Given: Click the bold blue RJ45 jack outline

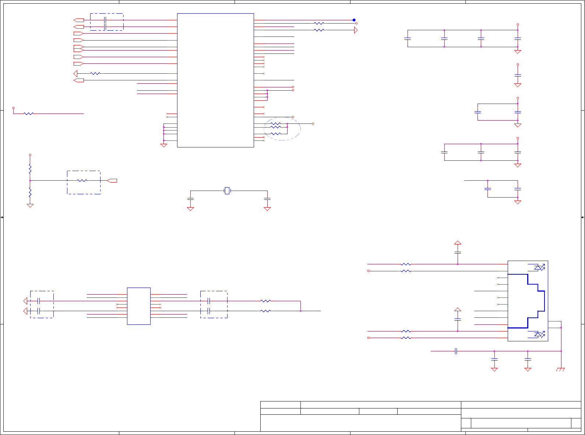Looking at the screenshot, I should coord(526,301).
